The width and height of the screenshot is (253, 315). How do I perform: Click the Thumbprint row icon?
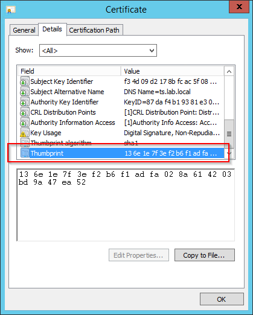pos(25,153)
